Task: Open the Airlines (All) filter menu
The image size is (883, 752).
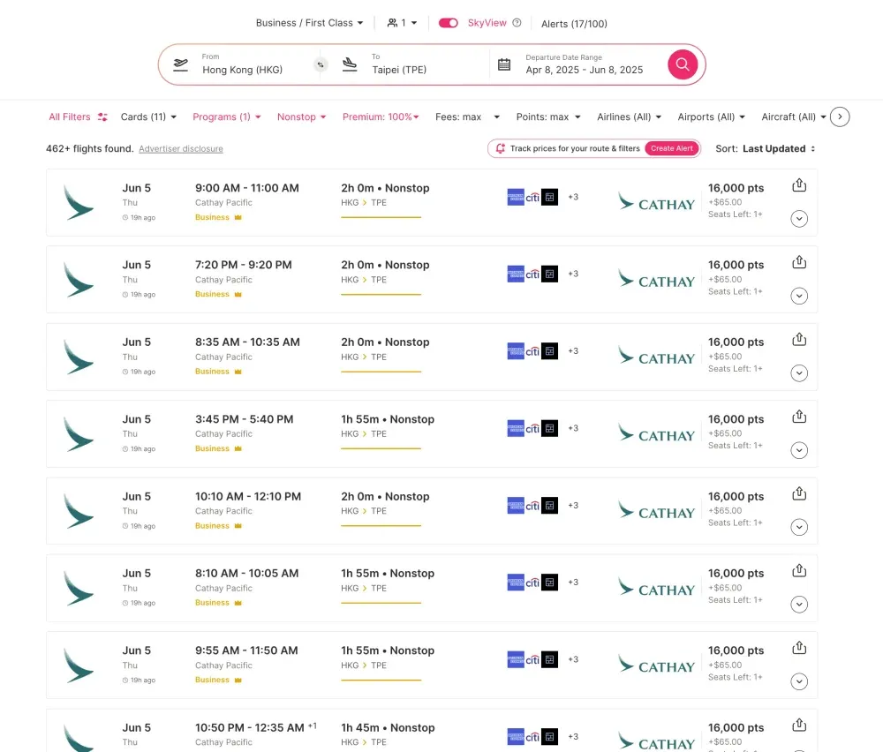Action: (629, 117)
